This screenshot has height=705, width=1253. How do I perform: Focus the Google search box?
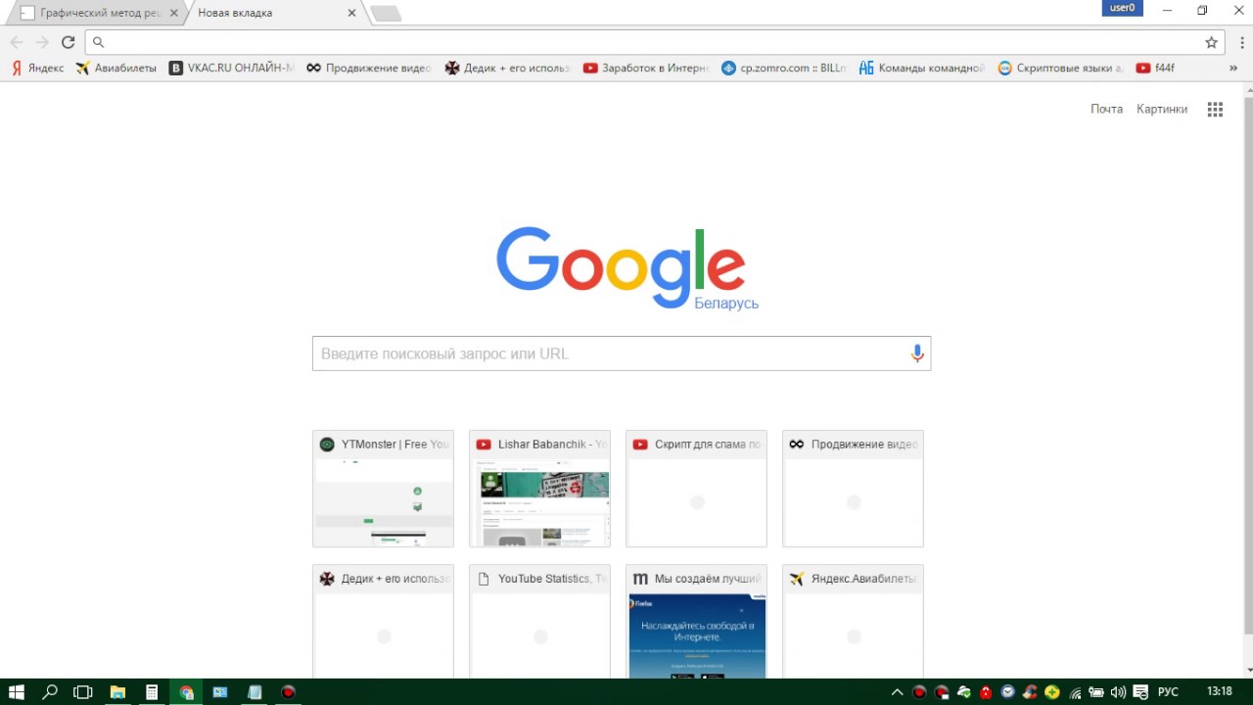(x=622, y=353)
